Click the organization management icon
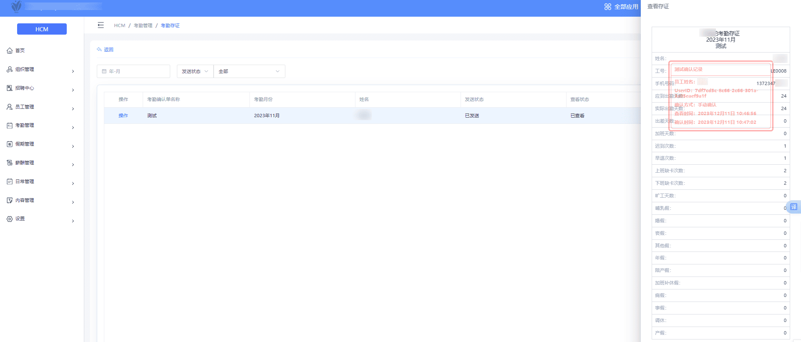801x342 pixels. tap(10, 69)
